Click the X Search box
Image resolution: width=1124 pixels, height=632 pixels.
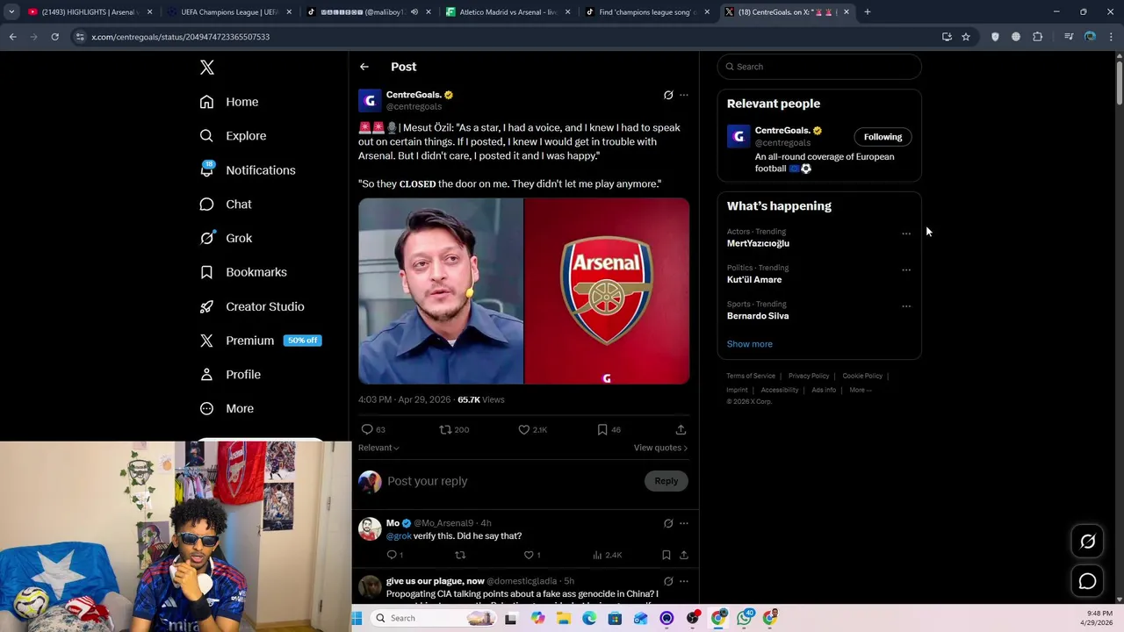tap(819, 67)
